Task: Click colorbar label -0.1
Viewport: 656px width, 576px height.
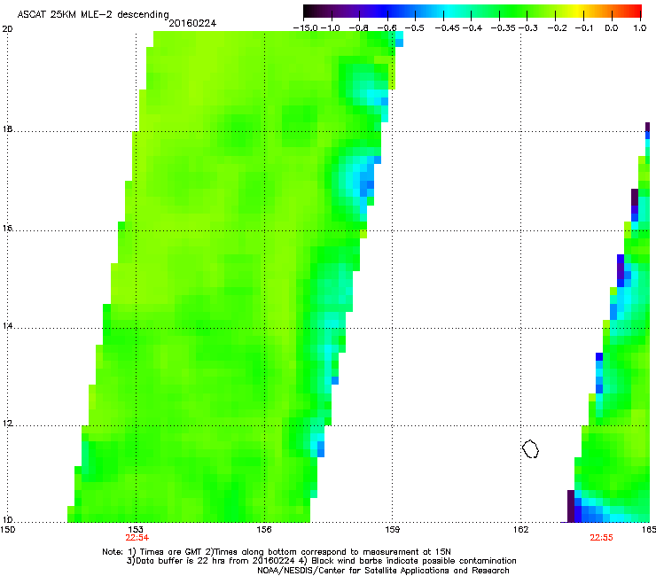Action: pyautogui.click(x=584, y=28)
